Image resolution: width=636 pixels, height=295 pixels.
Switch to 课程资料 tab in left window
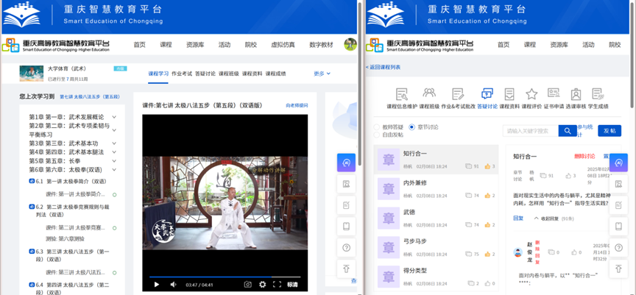click(x=252, y=74)
